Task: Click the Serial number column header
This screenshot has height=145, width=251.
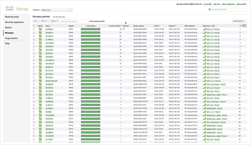Action: click(139, 26)
